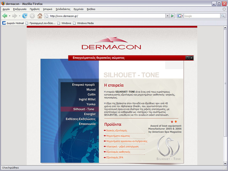Open the Προβολή menu
The height and width of the screenshot is (171, 228).
coord(34,9)
